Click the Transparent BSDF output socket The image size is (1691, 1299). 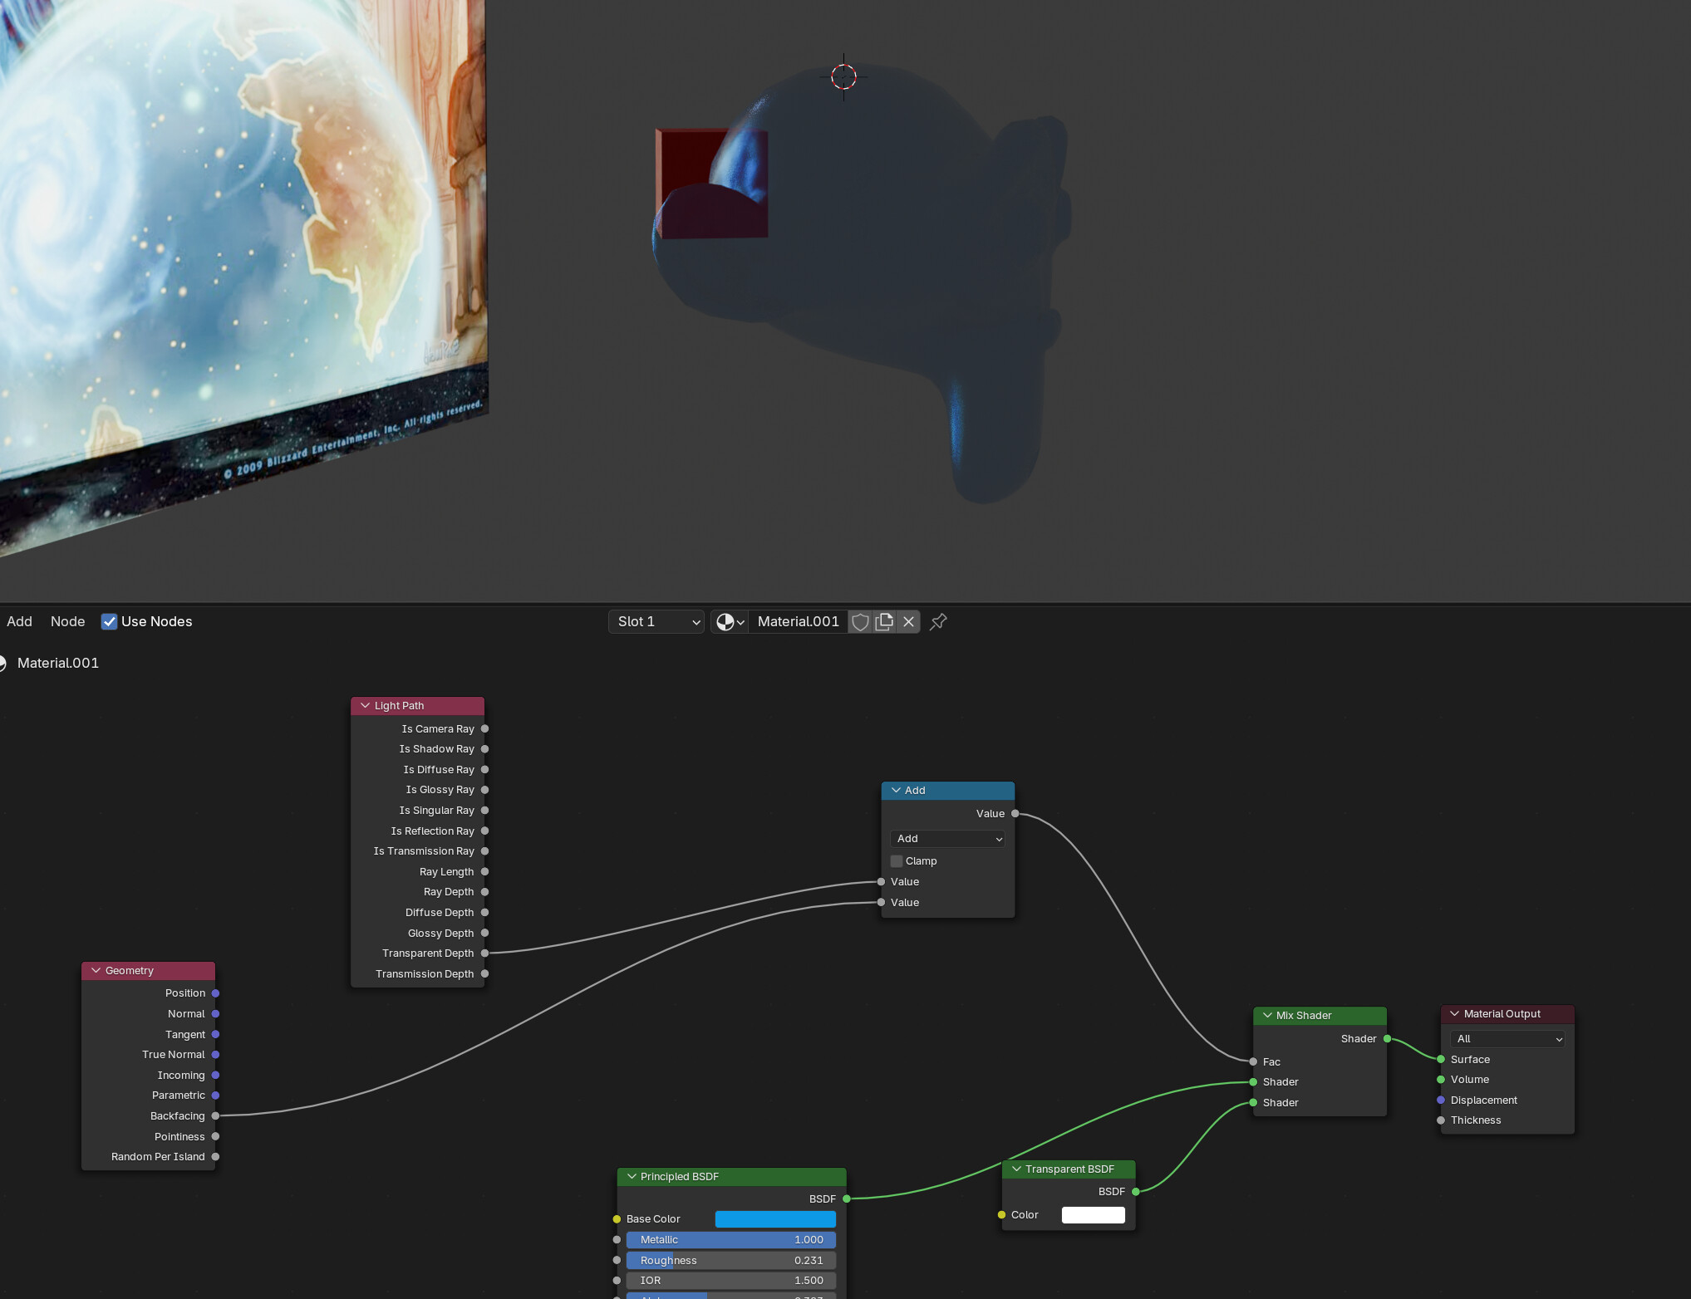click(x=1136, y=1192)
